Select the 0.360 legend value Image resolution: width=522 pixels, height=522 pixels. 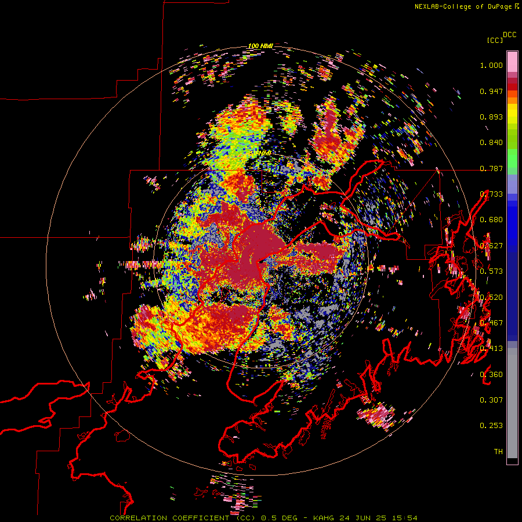(491, 375)
